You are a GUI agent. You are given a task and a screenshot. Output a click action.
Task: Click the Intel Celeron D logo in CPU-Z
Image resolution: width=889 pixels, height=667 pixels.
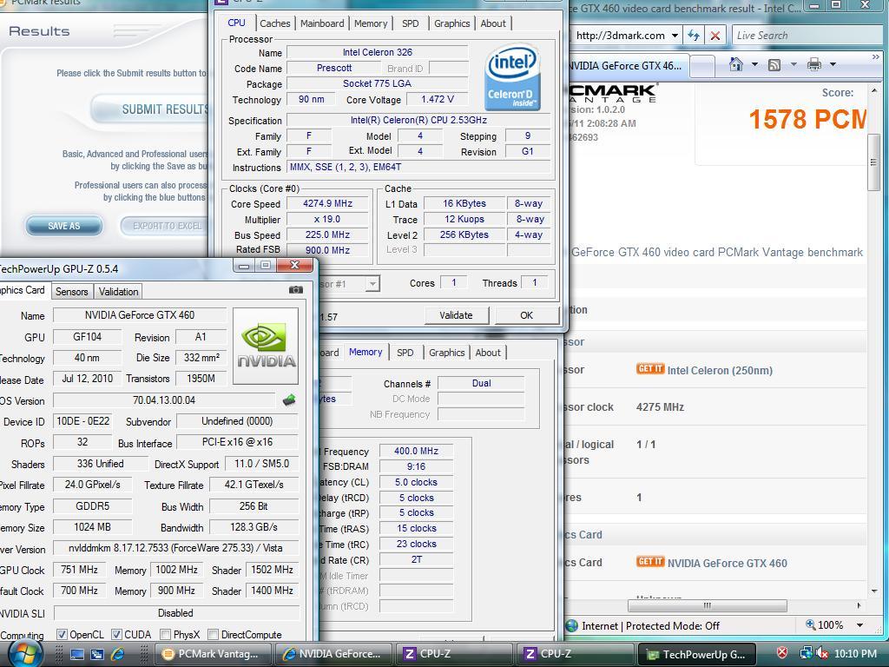pos(512,76)
